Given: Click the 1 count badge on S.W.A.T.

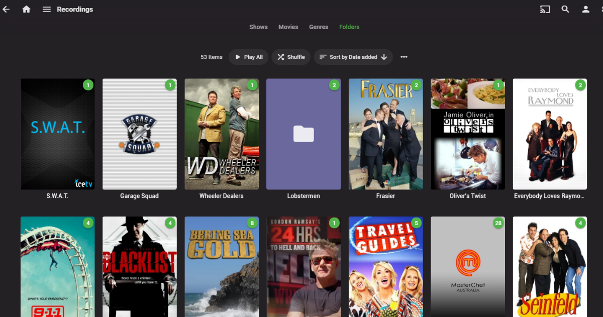Looking at the screenshot, I should tap(88, 85).
